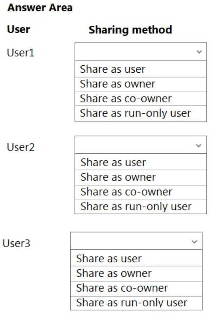Click the 'User1' row label

(x=21, y=53)
